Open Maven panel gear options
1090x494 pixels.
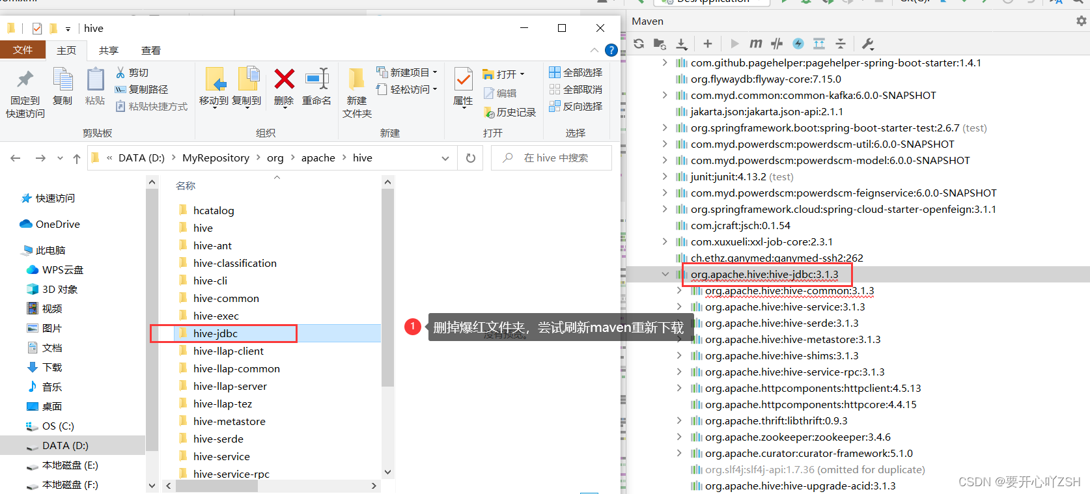pos(1081,21)
